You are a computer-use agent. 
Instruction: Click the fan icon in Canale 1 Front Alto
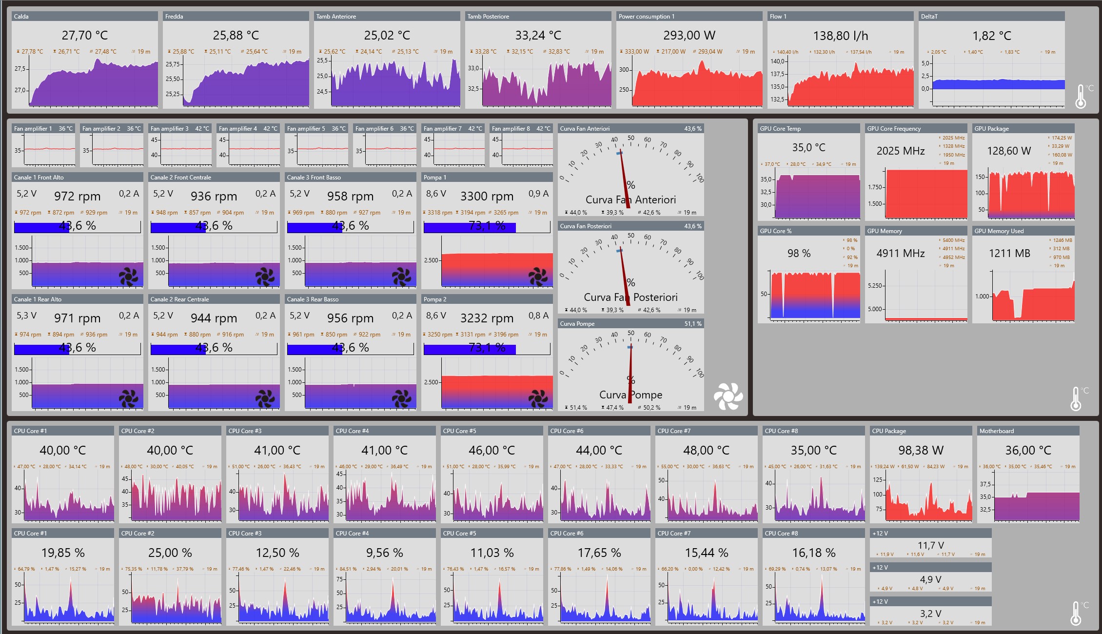(128, 277)
